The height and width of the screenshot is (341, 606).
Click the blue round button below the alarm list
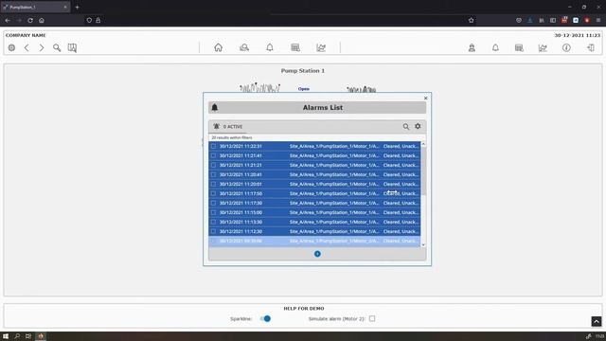click(x=317, y=254)
